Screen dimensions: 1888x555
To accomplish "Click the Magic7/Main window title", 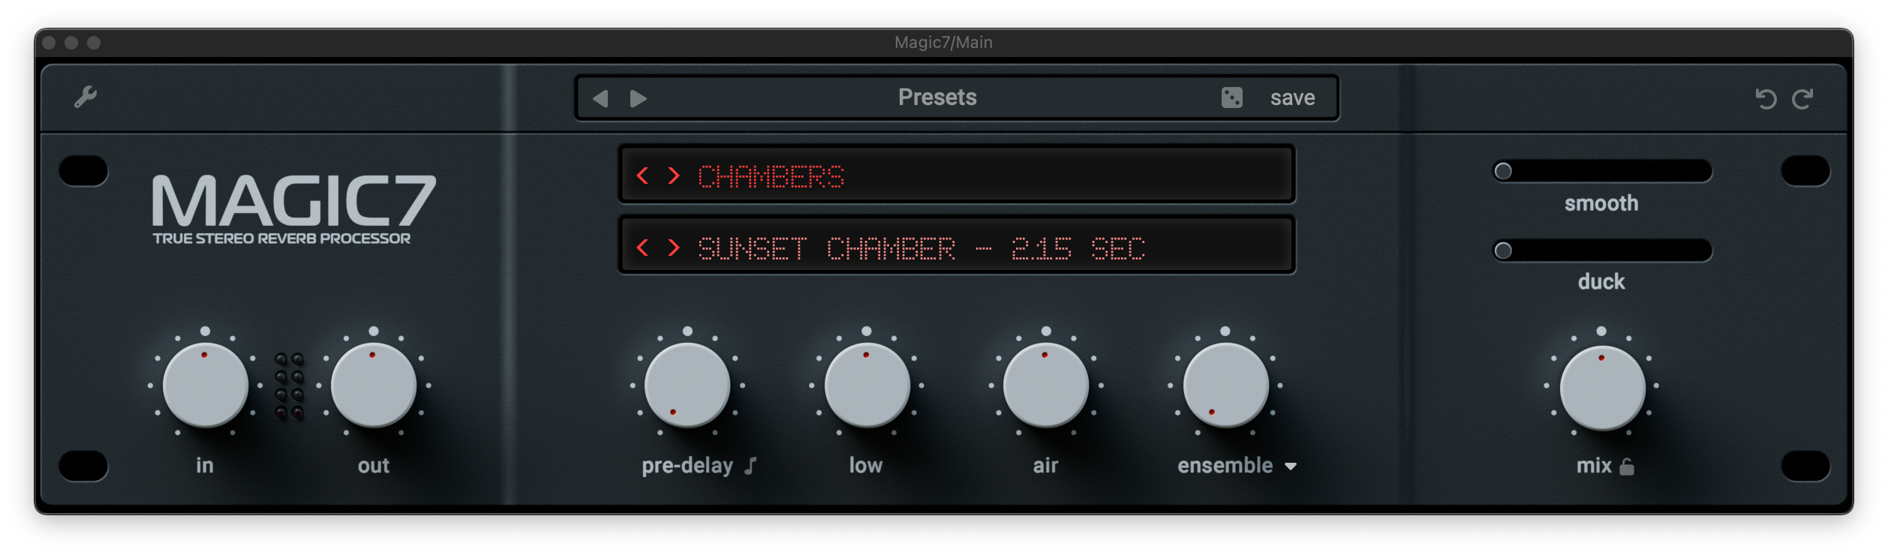I will 943,43.
